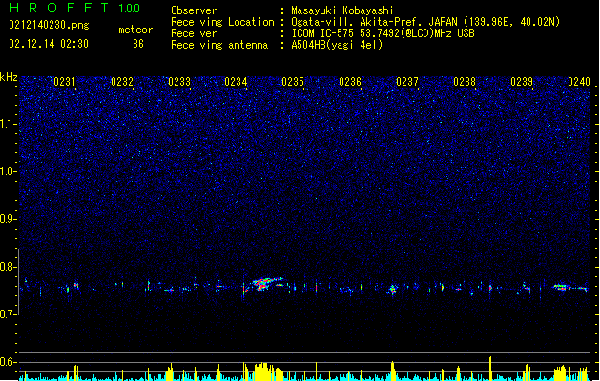Click the HROFFT 1.0.0 title text
Viewport: 600px width, 381px height.
(x=74, y=8)
